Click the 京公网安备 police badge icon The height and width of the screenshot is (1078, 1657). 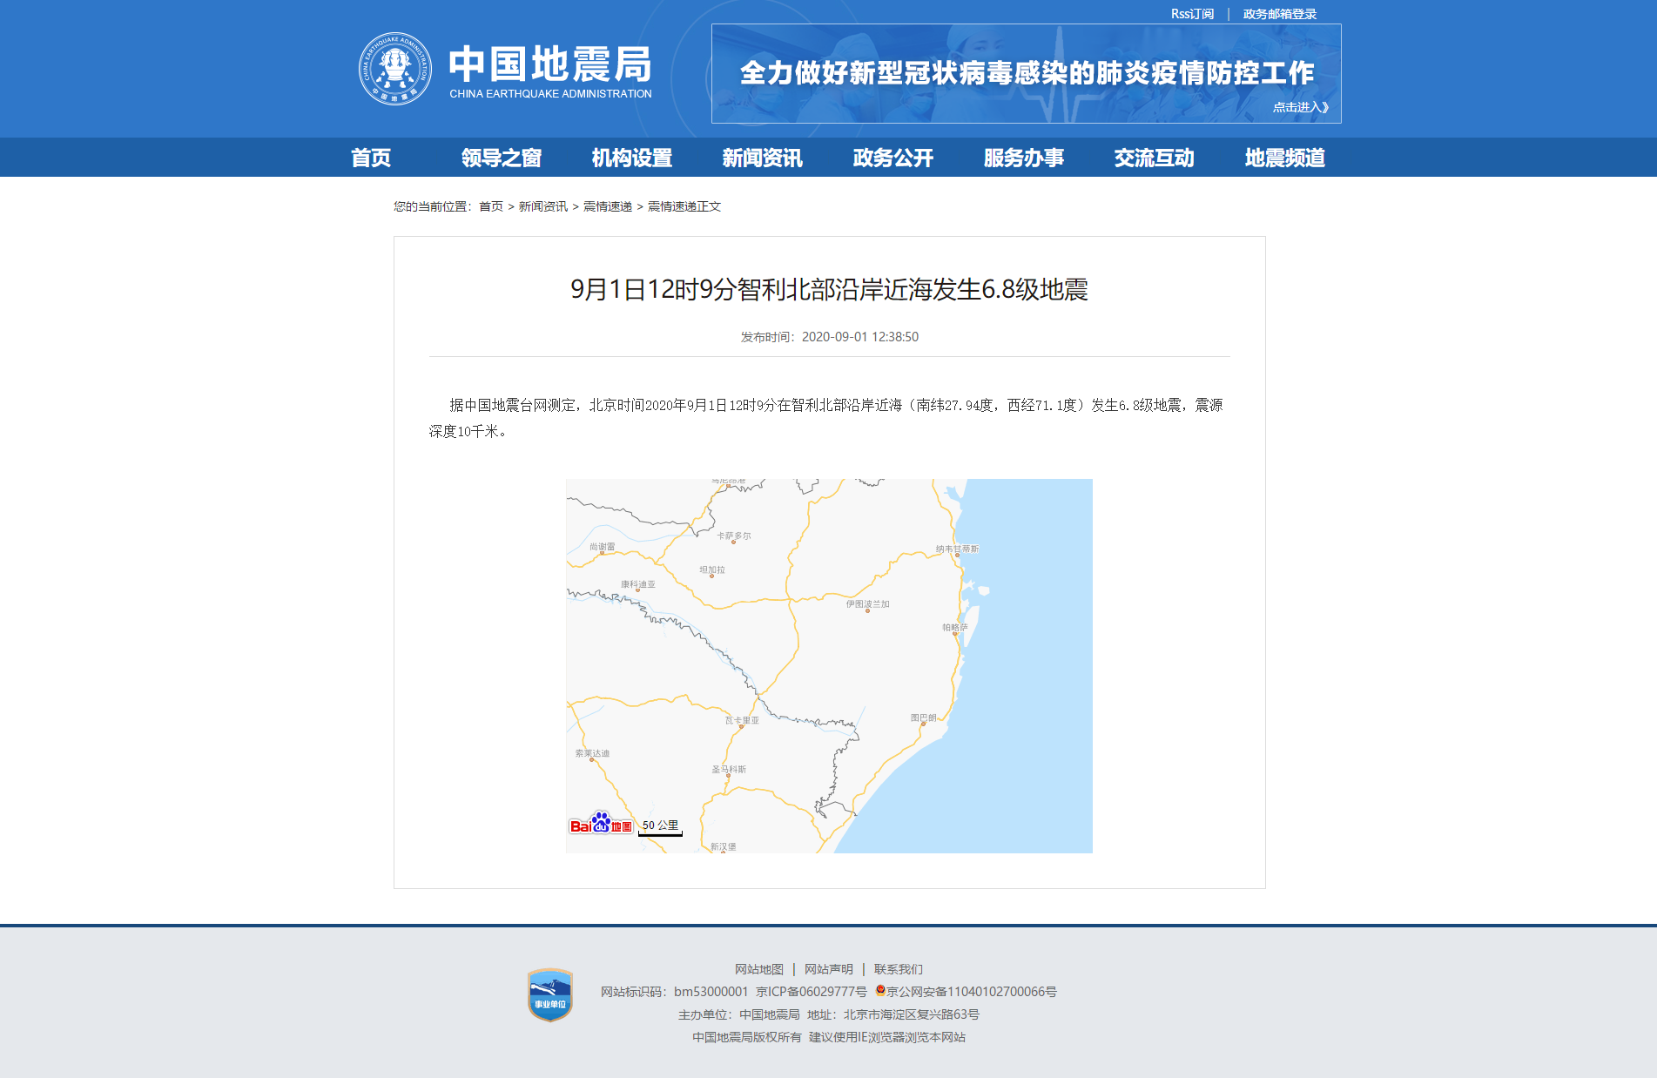879,990
